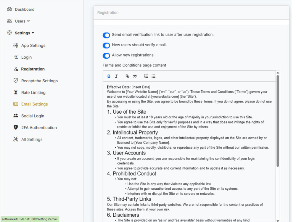Image resolution: width=296 pixels, height=222 pixels.
Task: Click the Registration user icon
Action: click(16, 69)
